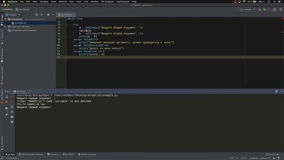Click the Run button in top toolbar
The width and height of the screenshot is (284, 160).
(259, 9)
